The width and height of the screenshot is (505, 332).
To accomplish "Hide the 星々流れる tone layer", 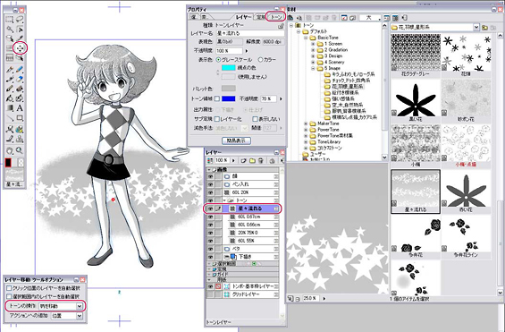I will 210,209.
